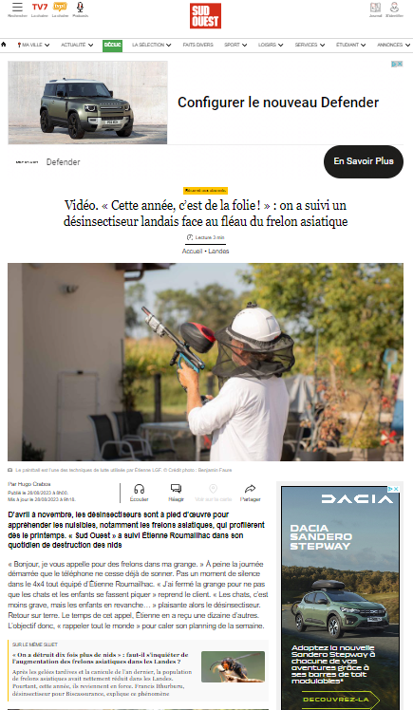Image resolution: width=413 pixels, height=710 pixels.
Task: Click the Dacia Sandero Stepway ad banner
Action: (340, 598)
